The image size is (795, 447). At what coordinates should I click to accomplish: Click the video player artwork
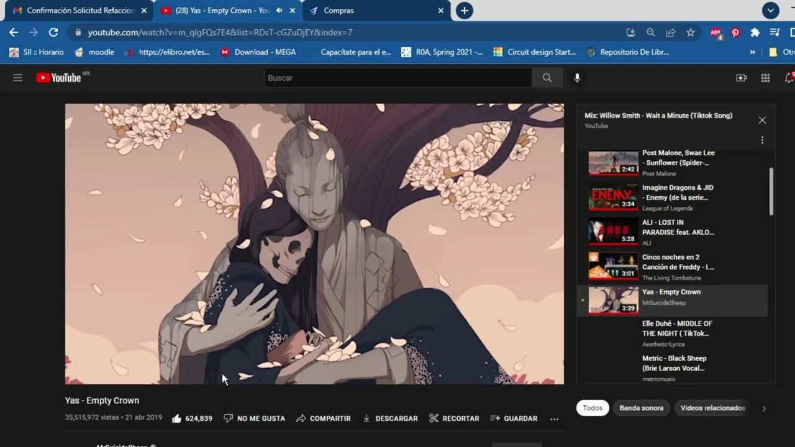[314, 244]
